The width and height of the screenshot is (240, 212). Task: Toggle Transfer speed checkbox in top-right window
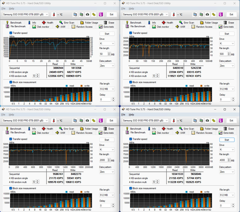click(130, 33)
